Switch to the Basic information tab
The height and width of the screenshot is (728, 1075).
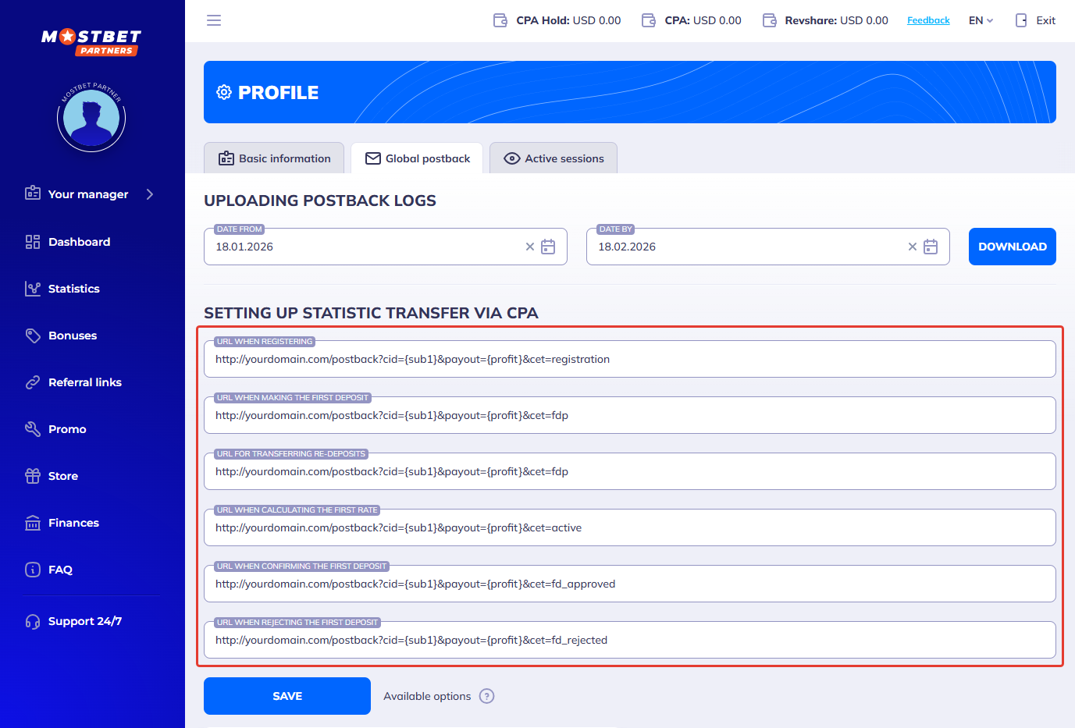pyautogui.click(x=274, y=158)
